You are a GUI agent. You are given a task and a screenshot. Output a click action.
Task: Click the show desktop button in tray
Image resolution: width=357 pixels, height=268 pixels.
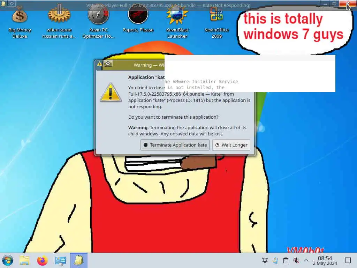[x=348, y=260]
